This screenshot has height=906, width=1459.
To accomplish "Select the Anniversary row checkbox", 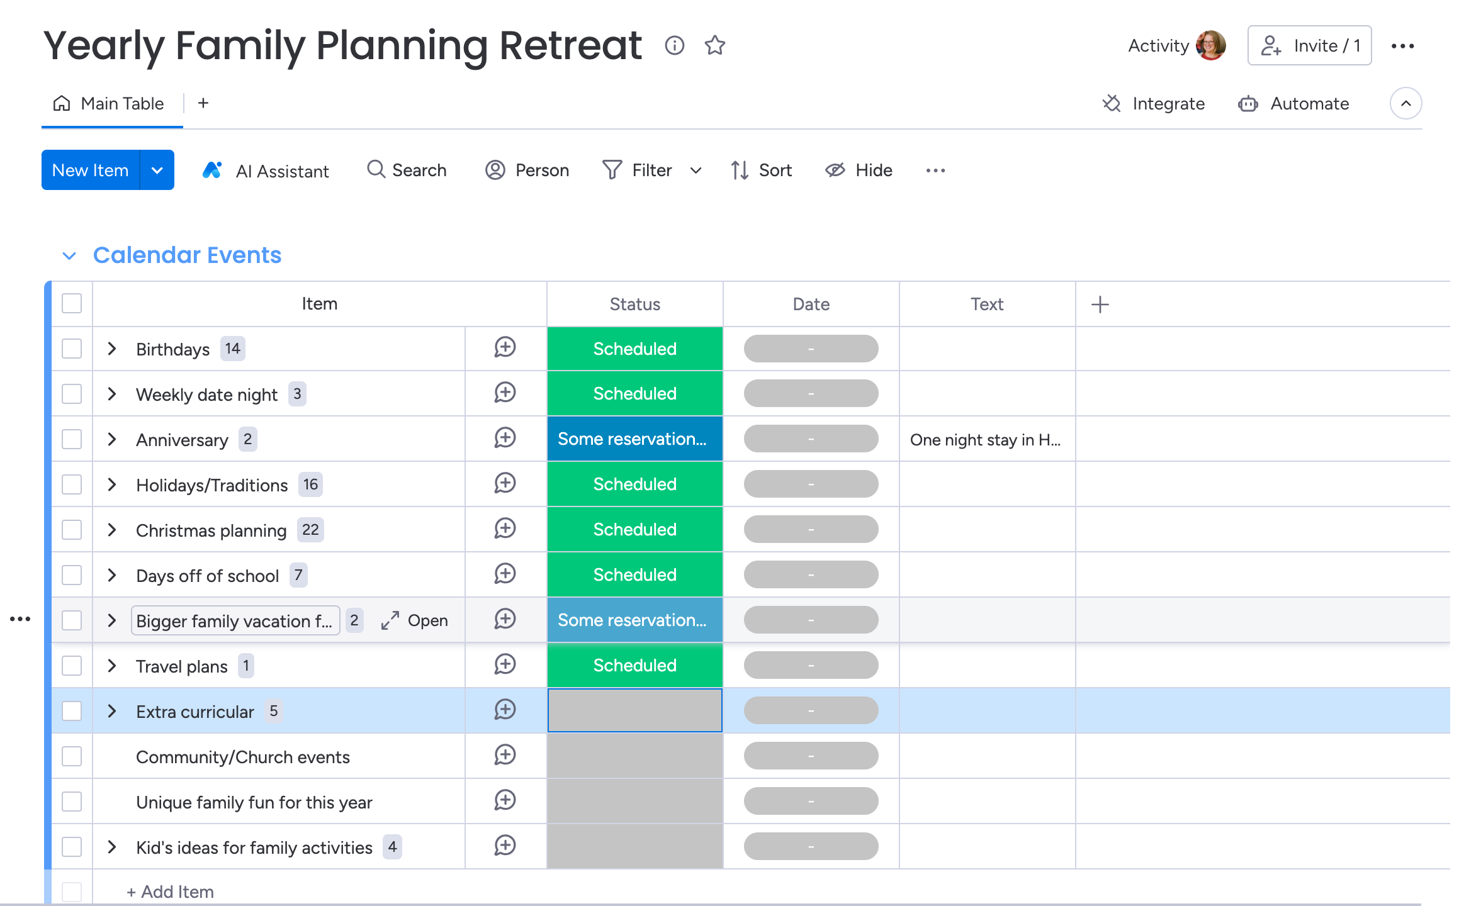I will [x=72, y=439].
